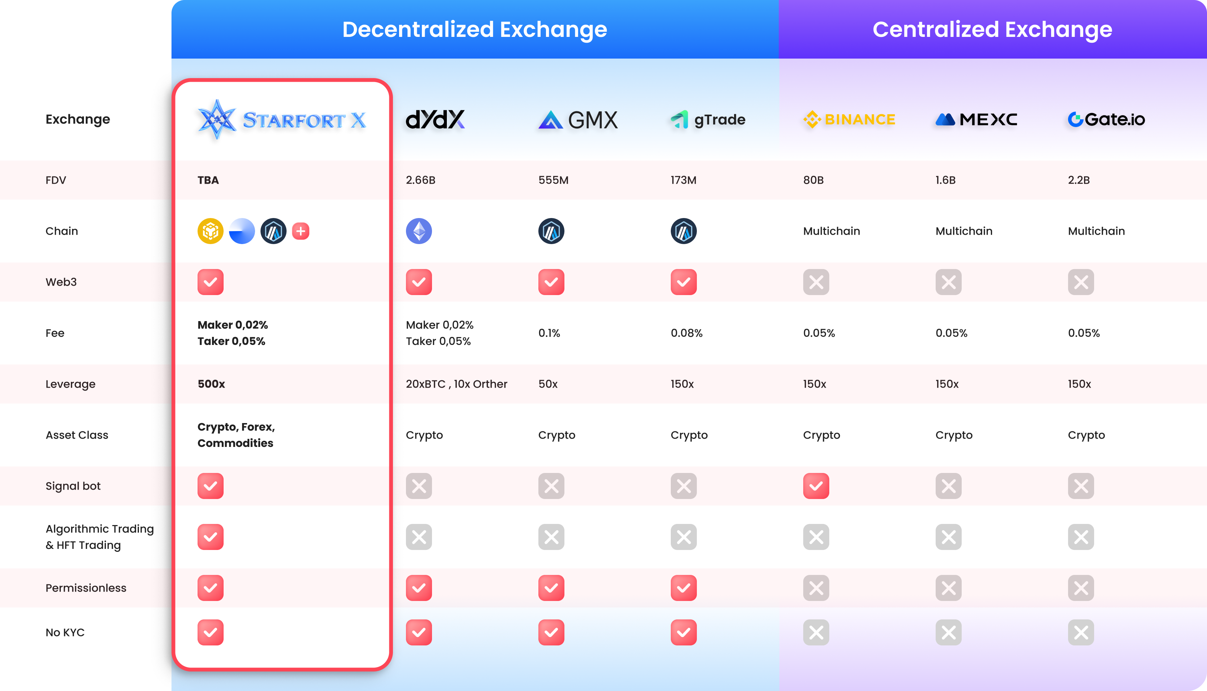Click Binance Signal bot checkmark
1207x691 pixels.
point(816,486)
